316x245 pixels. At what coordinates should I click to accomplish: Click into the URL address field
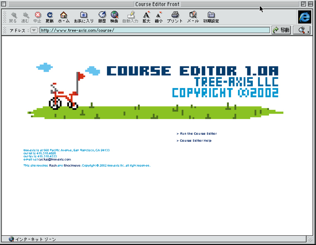point(154,30)
